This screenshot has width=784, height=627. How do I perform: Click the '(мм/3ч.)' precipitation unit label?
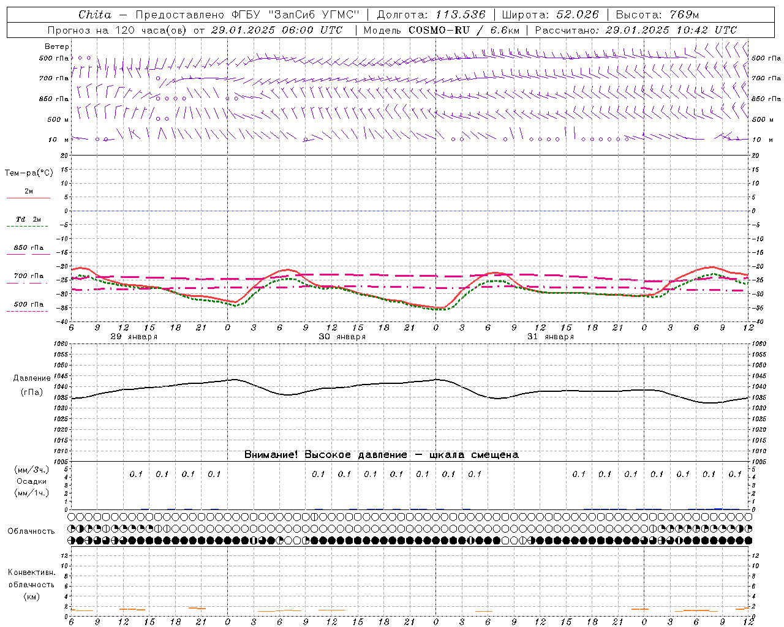(32, 470)
